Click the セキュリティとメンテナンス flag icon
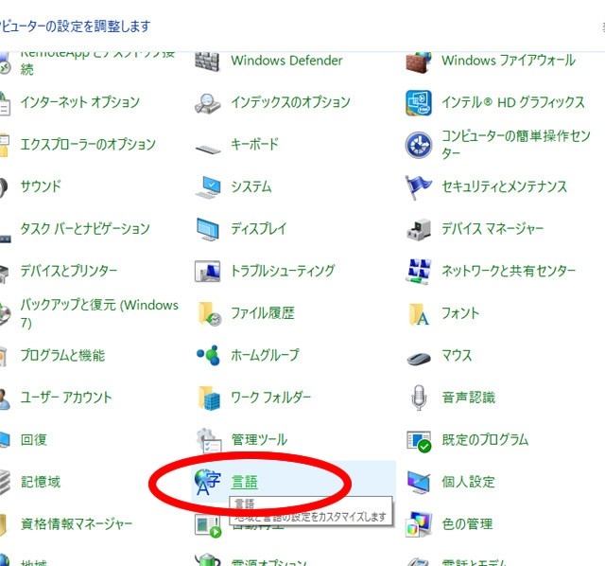The height and width of the screenshot is (566, 605). 419,186
